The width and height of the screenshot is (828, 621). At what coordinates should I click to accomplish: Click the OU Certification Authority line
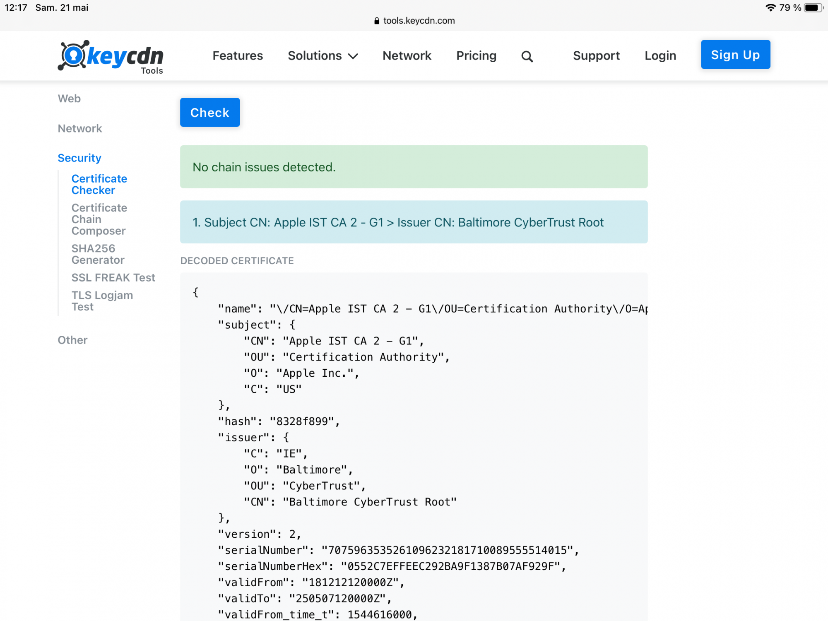point(347,357)
